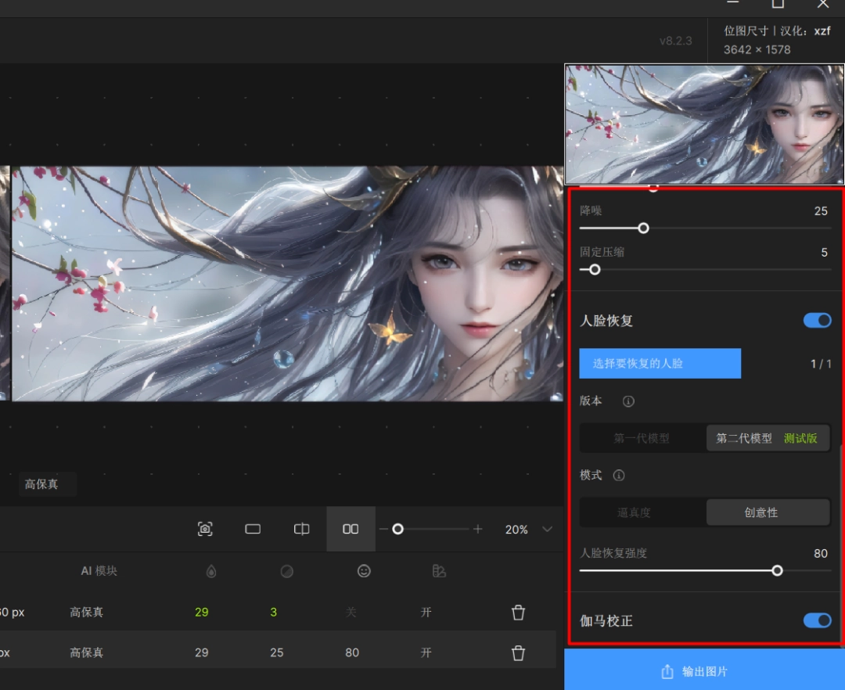Click the info icon next to 版本
The height and width of the screenshot is (690, 845).
click(x=628, y=401)
